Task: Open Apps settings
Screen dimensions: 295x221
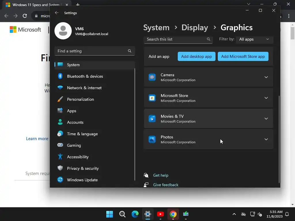Action: pos(94,111)
